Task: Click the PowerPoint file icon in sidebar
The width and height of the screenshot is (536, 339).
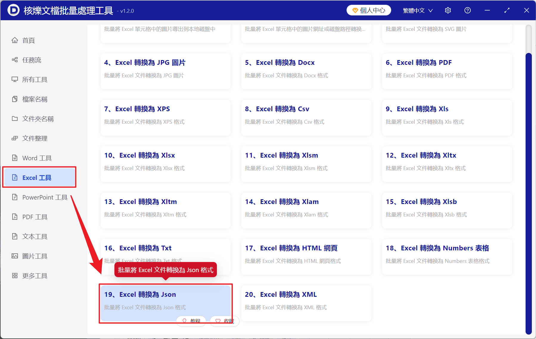Action: coord(15,197)
